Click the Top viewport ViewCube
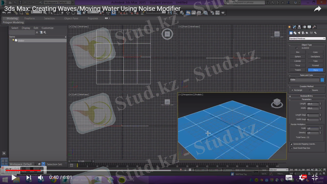Screen dimensions: 327x184 coord(167,34)
